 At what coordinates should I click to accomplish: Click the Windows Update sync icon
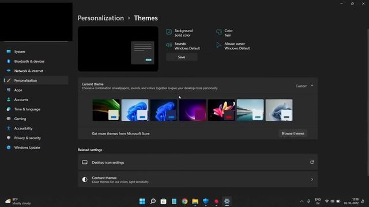pos(9,148)
